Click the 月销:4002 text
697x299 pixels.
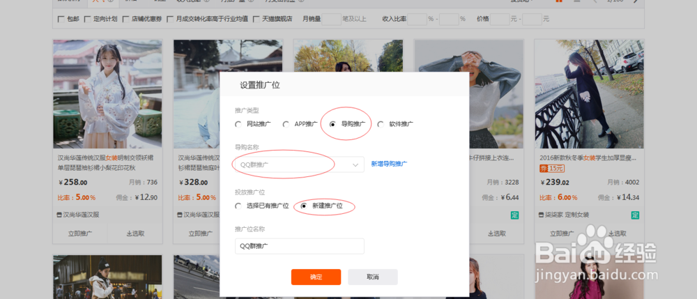point(623,182)
